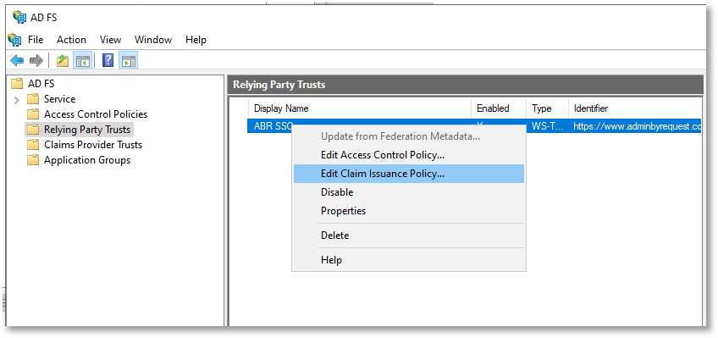Image resolution: width=718 pixels, height=338 pixels.
Task: Click the Up one level folder icon
Action: [63, 60]
